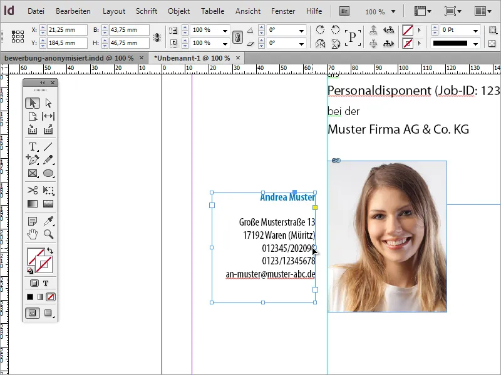This screenshot has height=375, width=501.
Task: Open the shear angle dropdown
Action: (301, 43)
